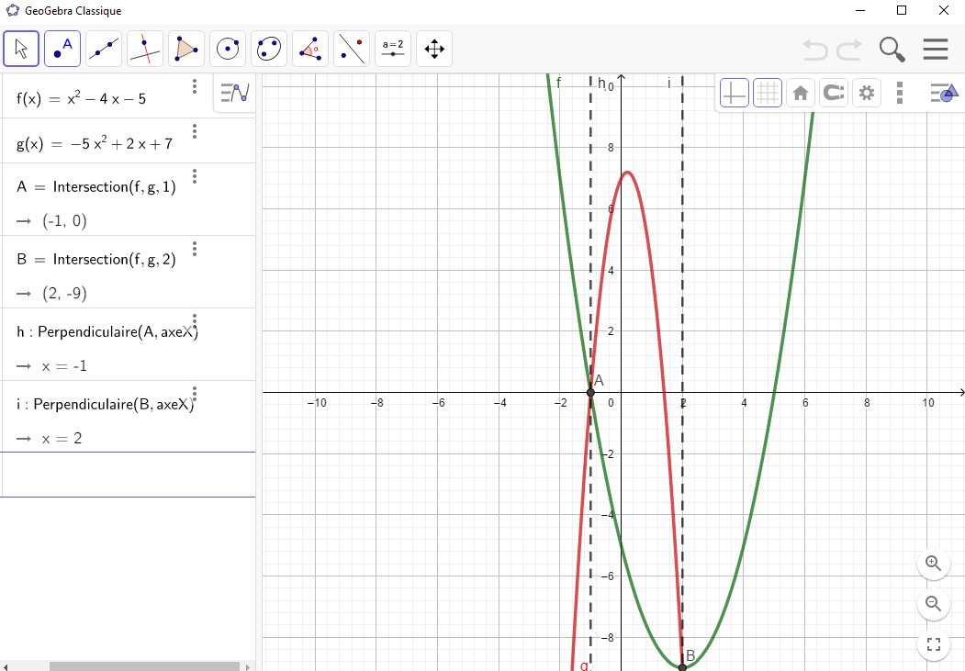The height and width of the screenshot is (671, 965).
Task: Select i : Perpendiculaire(B, axeX) entry
Action: [105, 404]
